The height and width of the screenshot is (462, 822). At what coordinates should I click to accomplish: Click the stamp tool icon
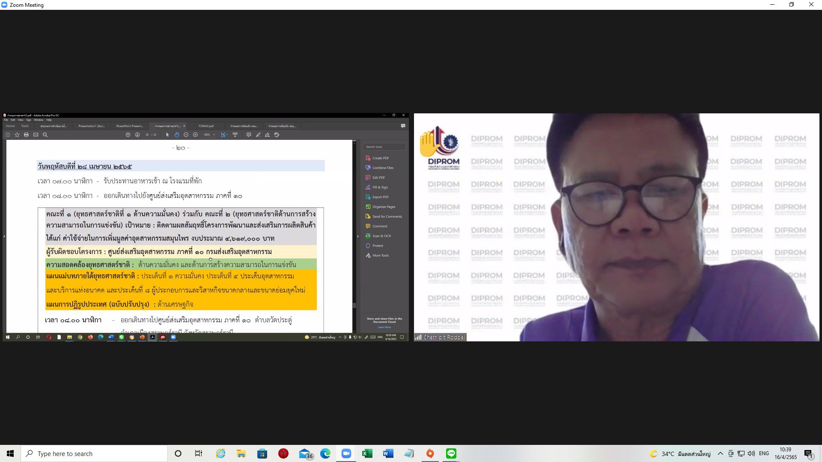click(x=277, y=135)
